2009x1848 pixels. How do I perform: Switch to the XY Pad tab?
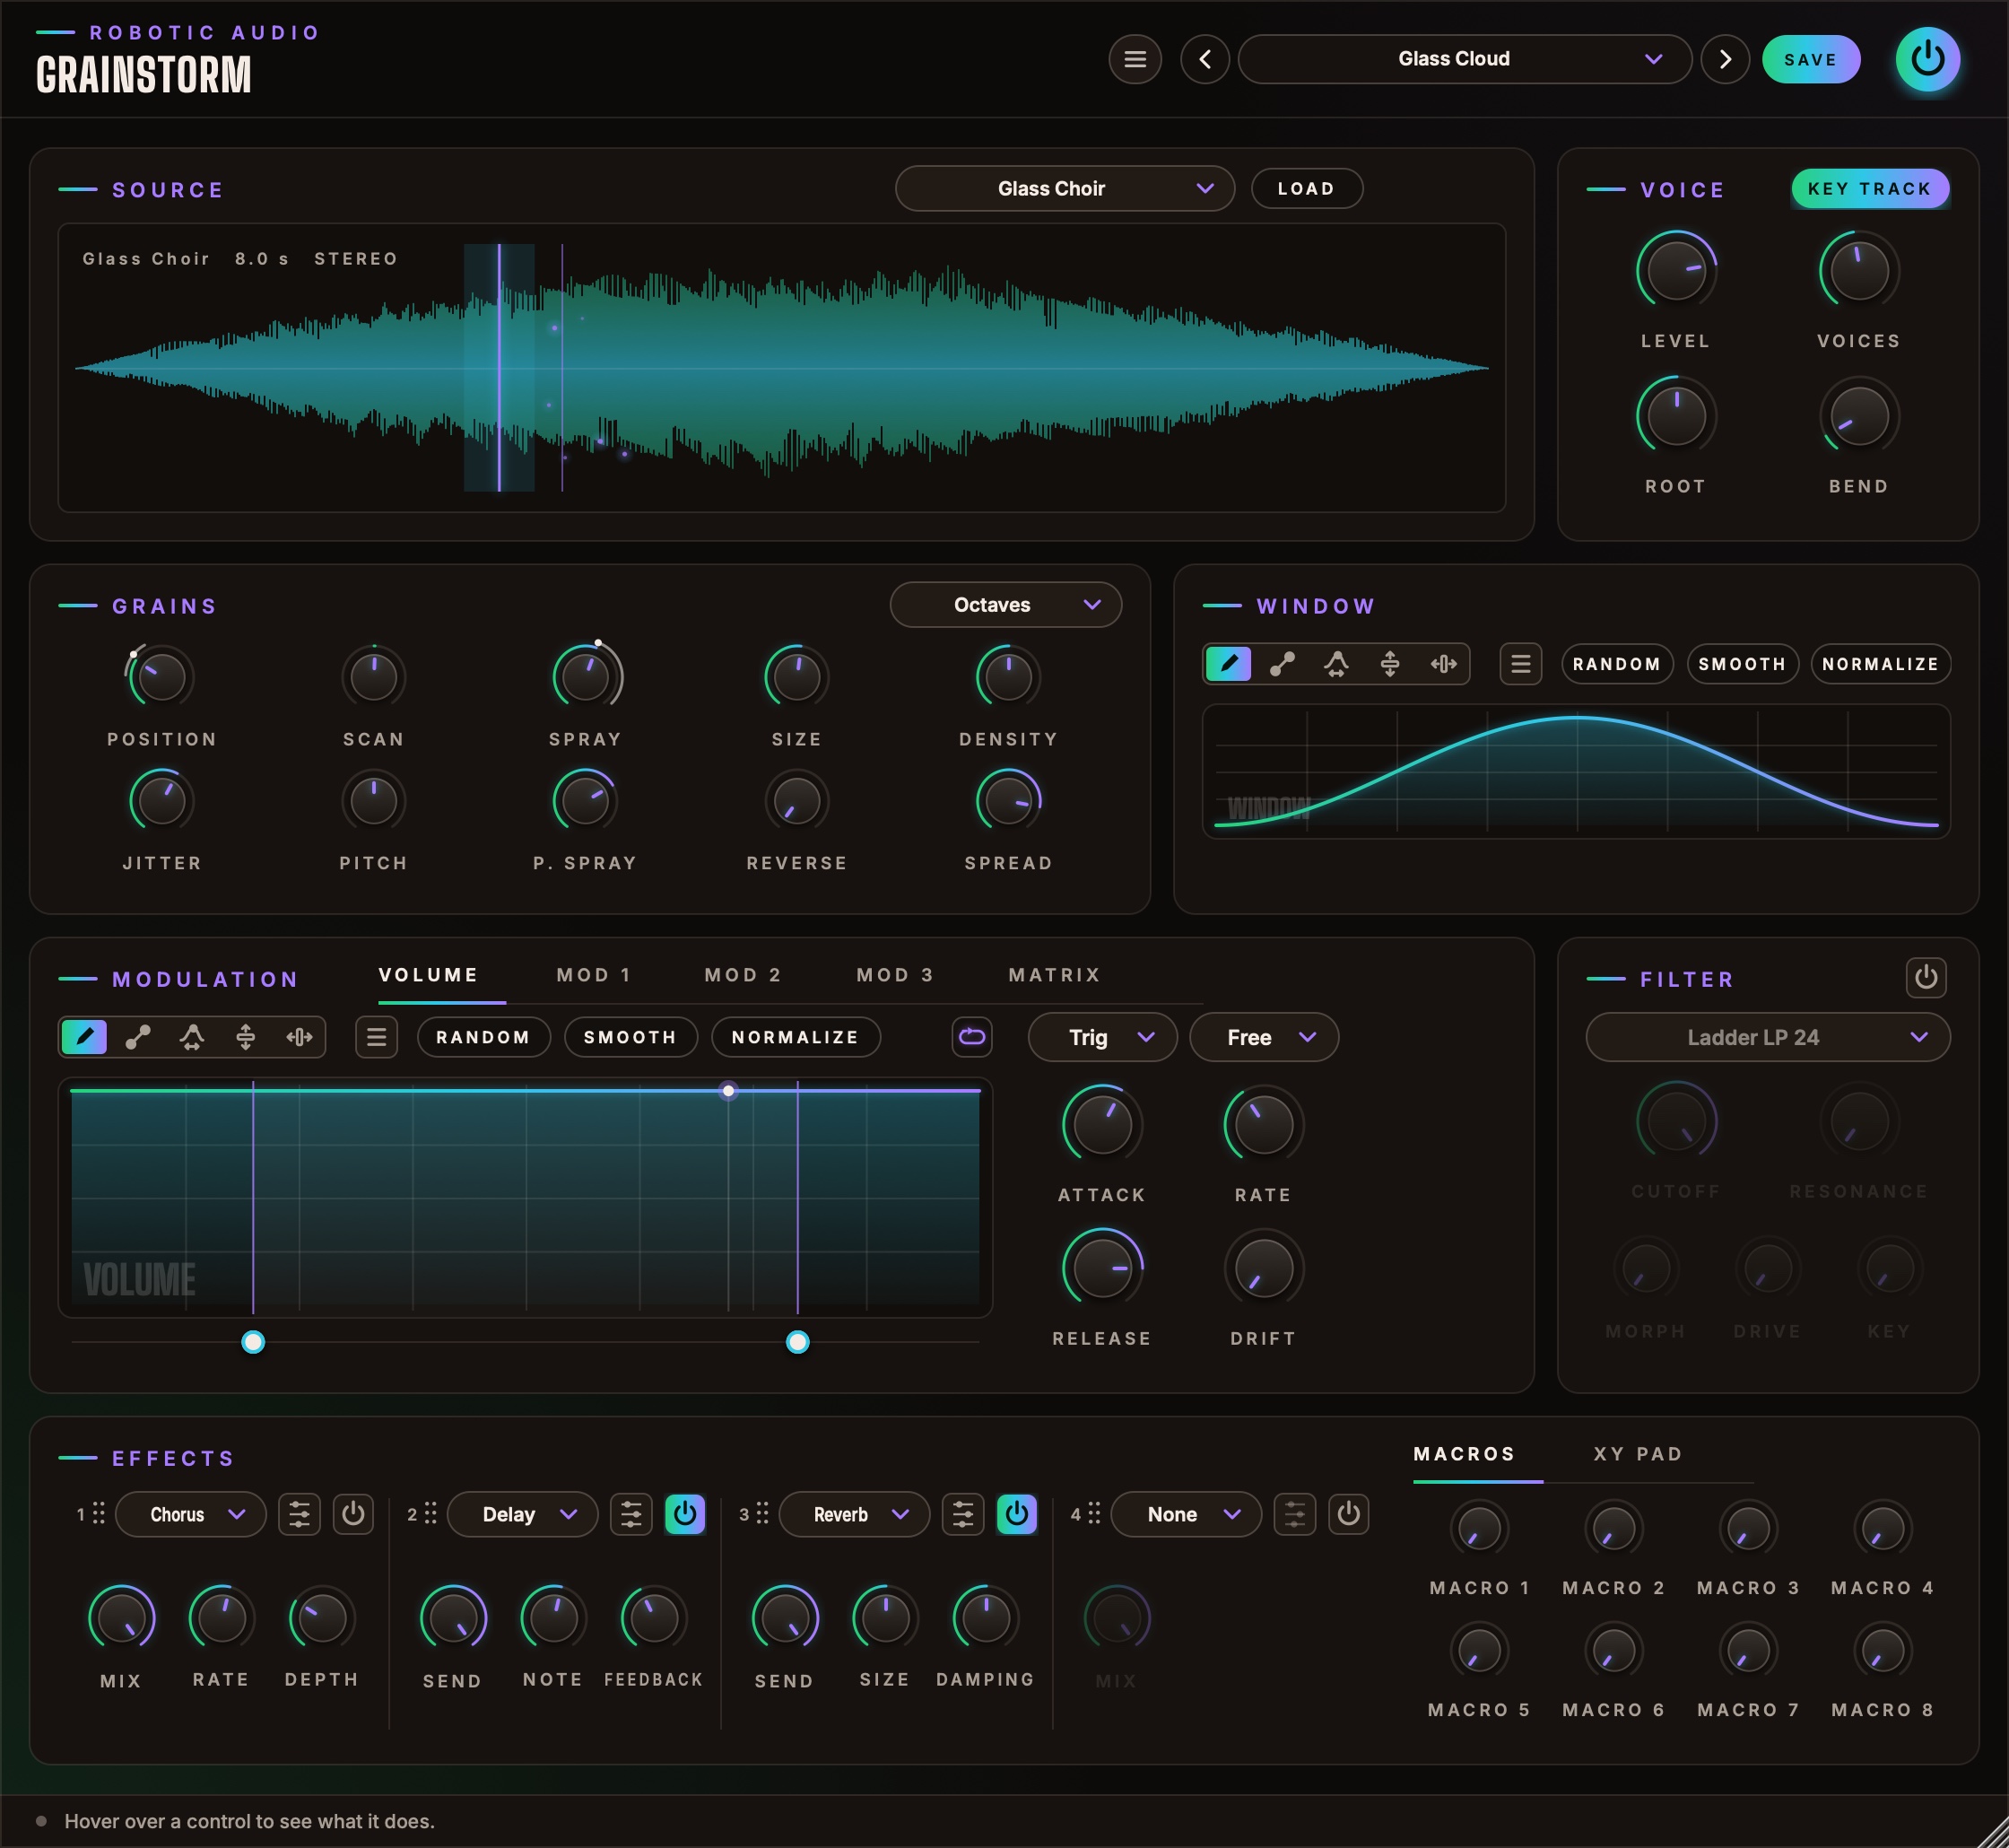(1639, 1454)
